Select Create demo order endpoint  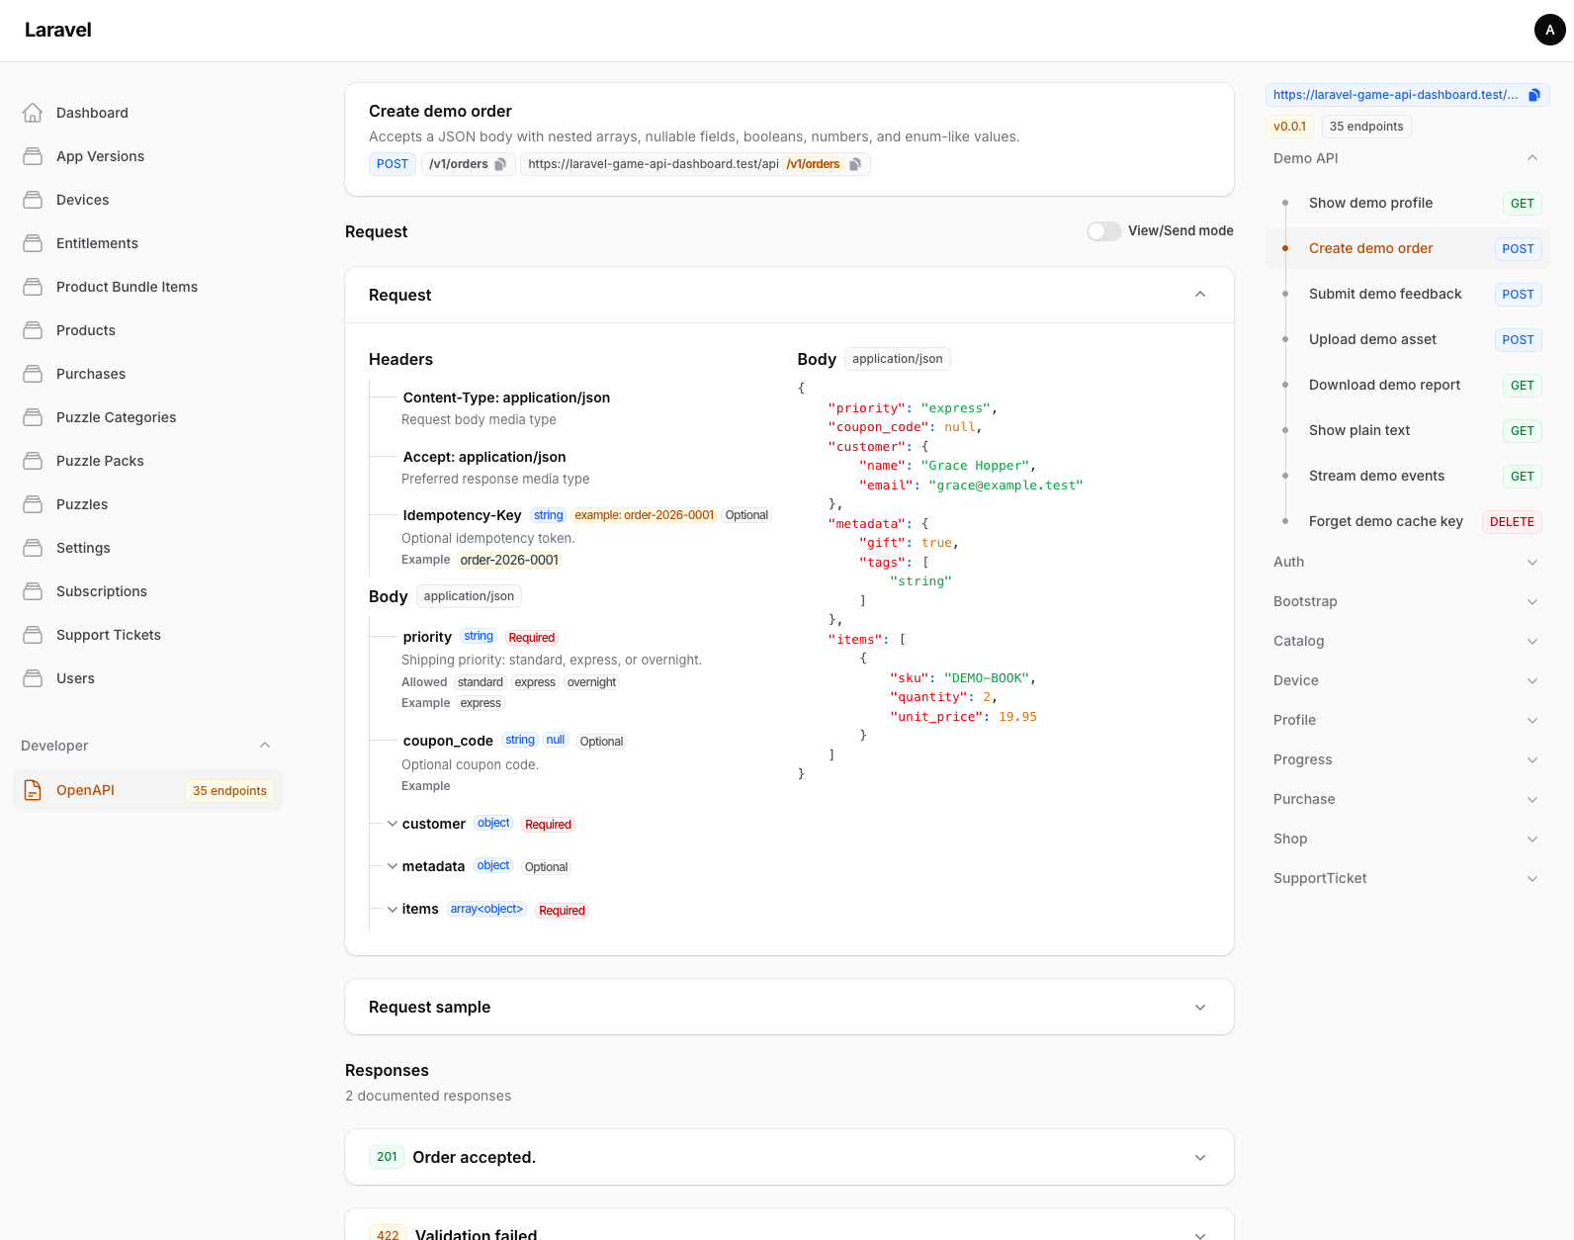1408,248
